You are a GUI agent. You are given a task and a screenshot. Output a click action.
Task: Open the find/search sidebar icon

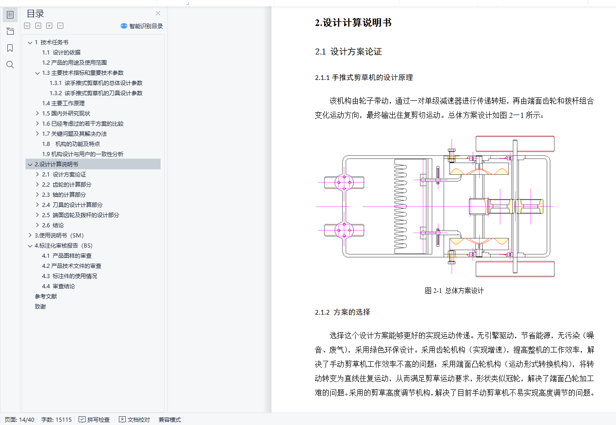(10, 65)
